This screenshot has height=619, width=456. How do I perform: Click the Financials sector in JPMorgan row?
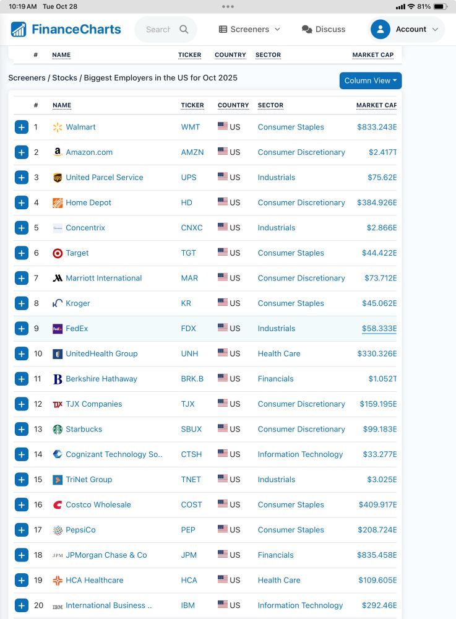(276, 555)
